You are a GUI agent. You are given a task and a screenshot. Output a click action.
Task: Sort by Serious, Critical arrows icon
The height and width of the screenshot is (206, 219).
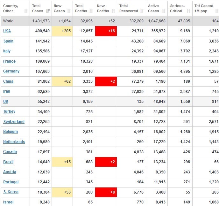pyautogui.click(x=188, y=11)
